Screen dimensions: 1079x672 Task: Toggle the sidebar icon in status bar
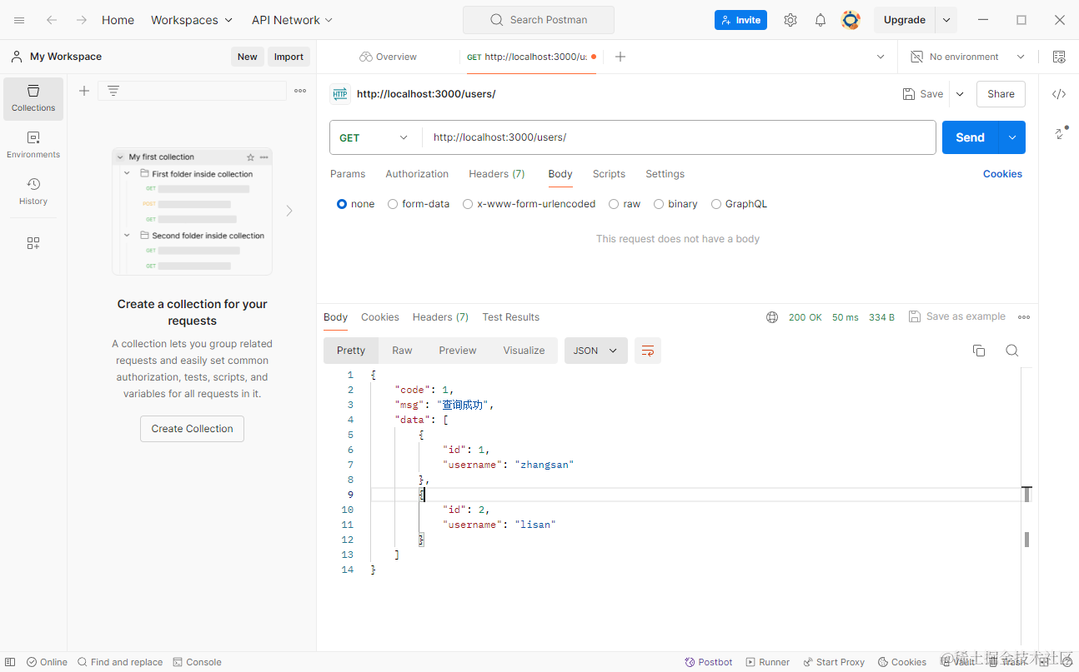[10, 662]
